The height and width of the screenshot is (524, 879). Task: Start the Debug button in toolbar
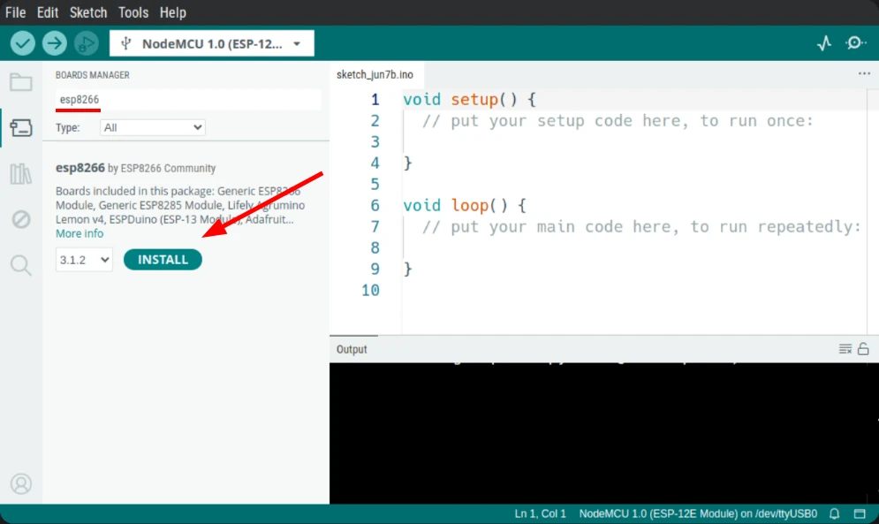coord(86,43)
